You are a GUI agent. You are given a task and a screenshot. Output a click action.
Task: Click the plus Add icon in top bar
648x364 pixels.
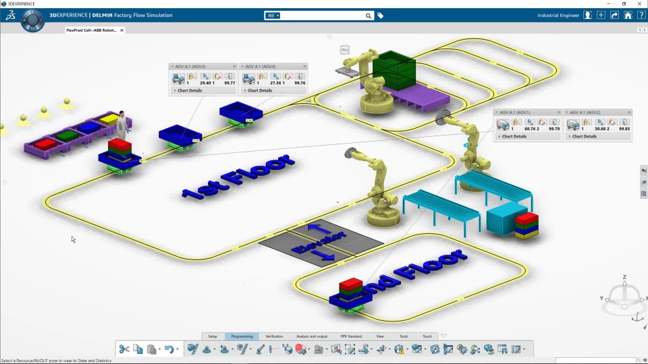click(x=601, y=16)
